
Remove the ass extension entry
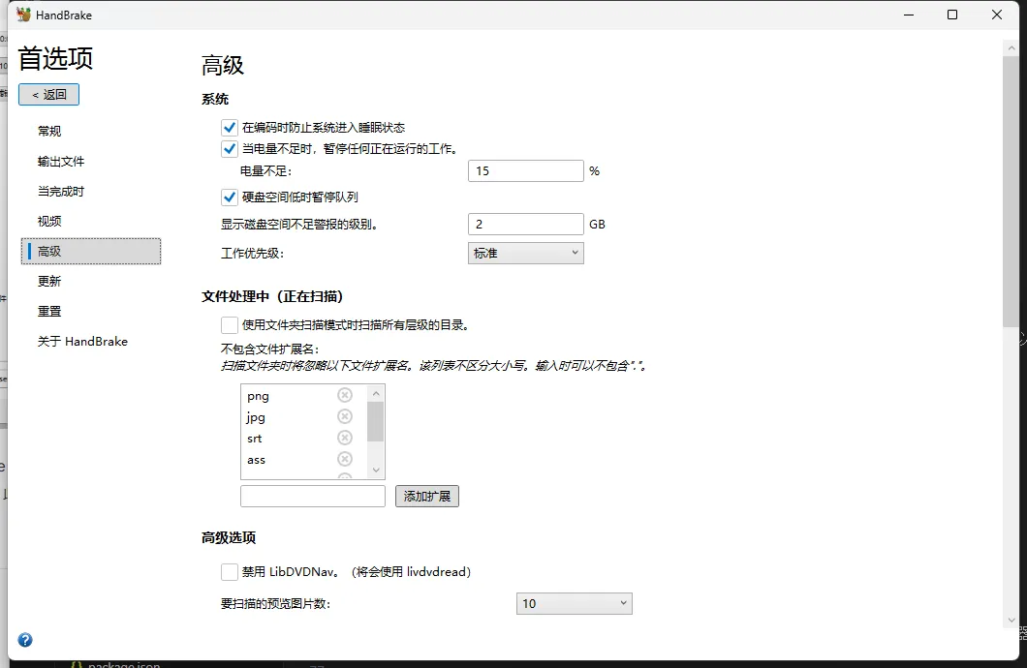click(x=345, y=459)
